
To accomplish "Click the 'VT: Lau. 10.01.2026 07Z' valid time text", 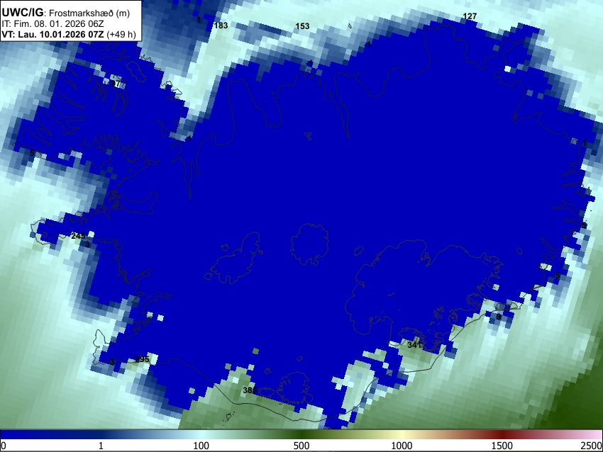I will pos(52,35).
